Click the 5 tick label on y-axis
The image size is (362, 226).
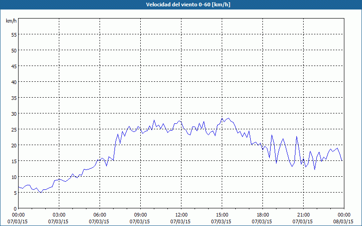pyautogui.click(x=15, y=193)
